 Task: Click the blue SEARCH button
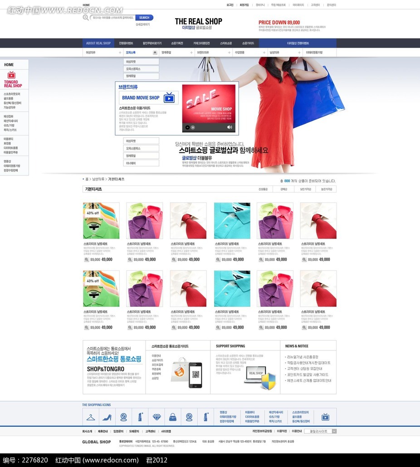coord(144,18)
